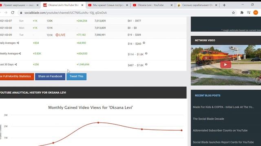Click the 7,090,991 total views cell
The image size is (261, 146).
pos(100,35)
